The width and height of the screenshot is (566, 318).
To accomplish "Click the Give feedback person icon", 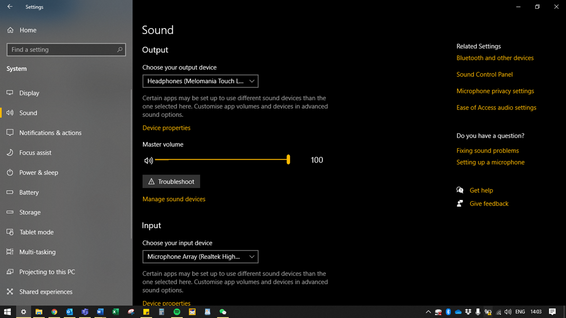I will pos(460,204).
